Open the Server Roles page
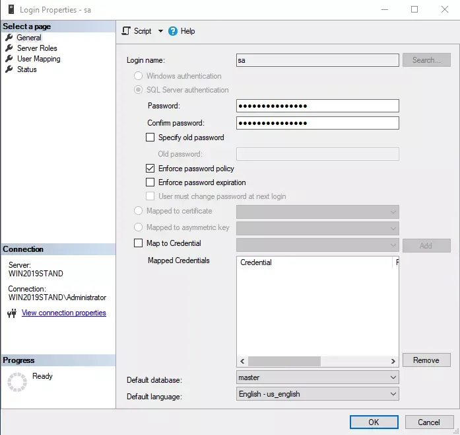 [37, 48]
